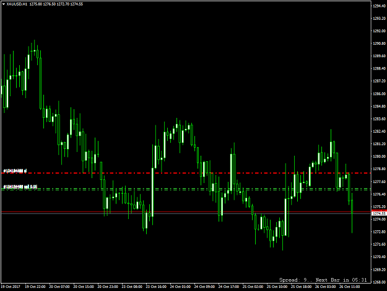387x291 pixels.
Task: Click the 20 Oct 23:00 time label
Action: coord(108,287)
